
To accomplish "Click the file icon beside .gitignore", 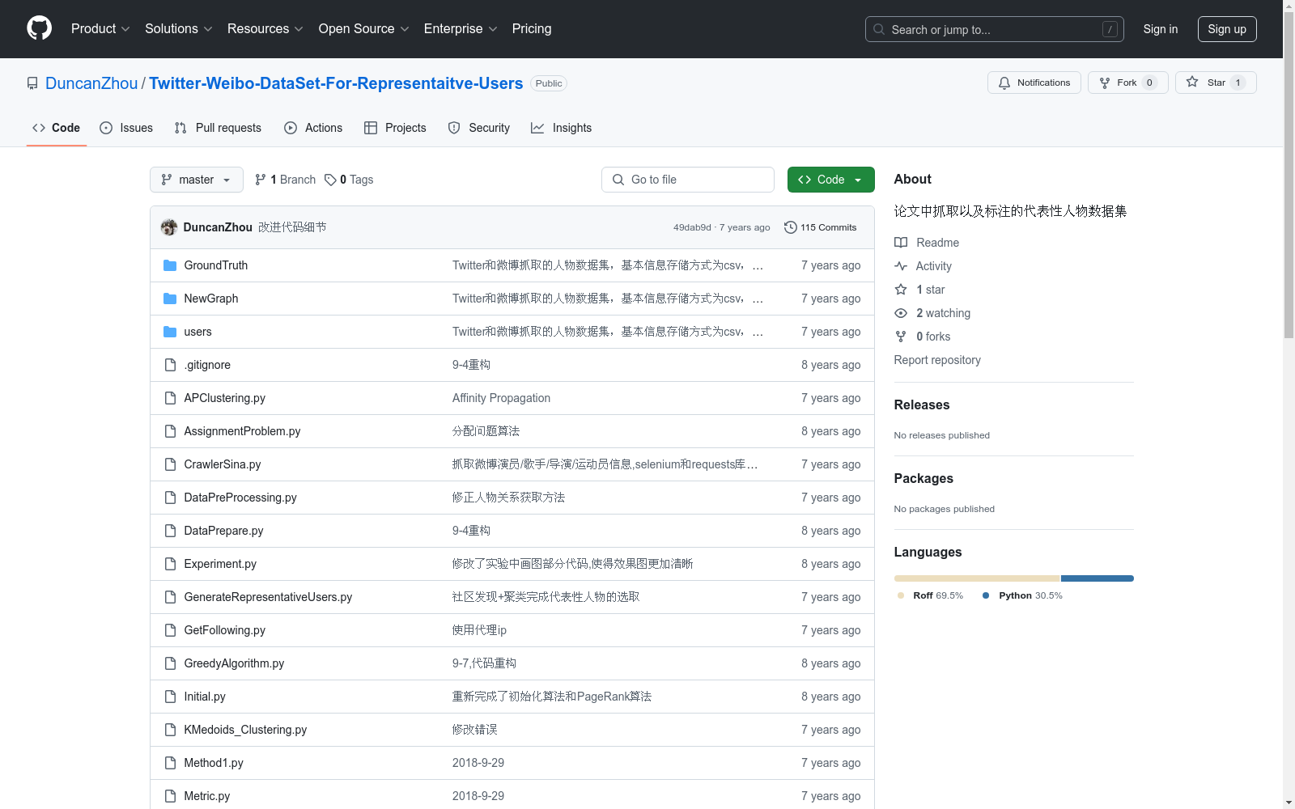I will coord(170,365).
